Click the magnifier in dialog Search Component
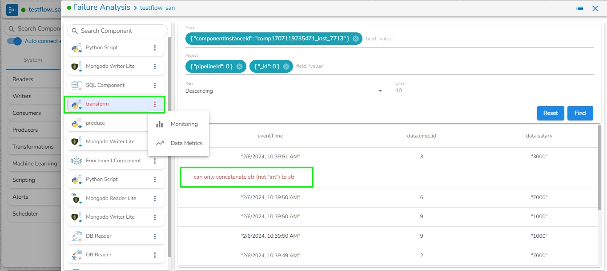Screen dimensions: 607x271 pos(74,31)
